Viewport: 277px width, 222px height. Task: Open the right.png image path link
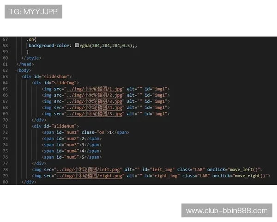click(x=89, y=176)
